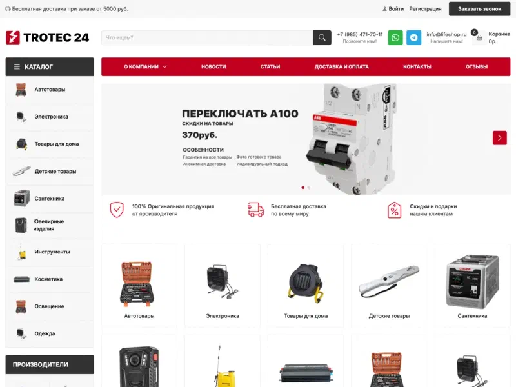516x387 pixels.
Task: Open the Отзывы menu item
Action: point(477,67)
